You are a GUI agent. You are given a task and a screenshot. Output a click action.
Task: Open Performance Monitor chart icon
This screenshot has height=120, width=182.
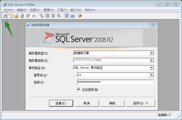(72, 16)
